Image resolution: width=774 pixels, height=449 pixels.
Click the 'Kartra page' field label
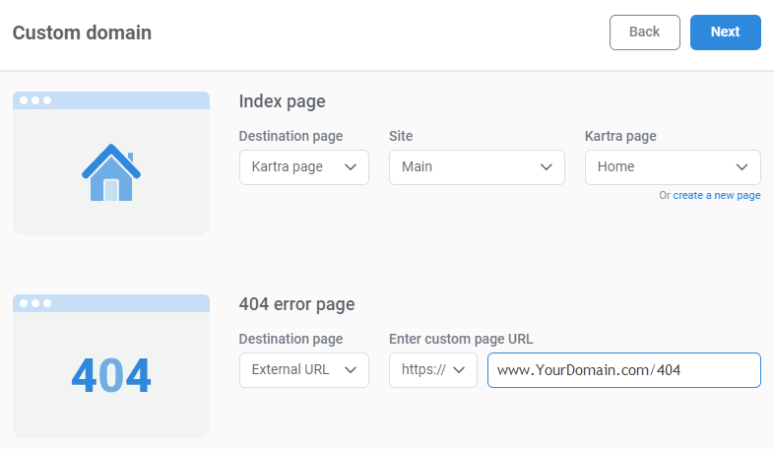[620, 136]
